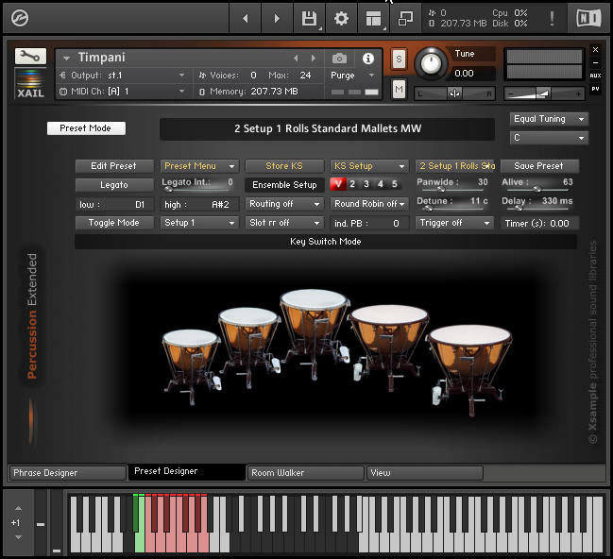The height and width of the screenshot is (559, 613).
Task: Open the Round Robin off dropdown
Action: click(369, 204)
